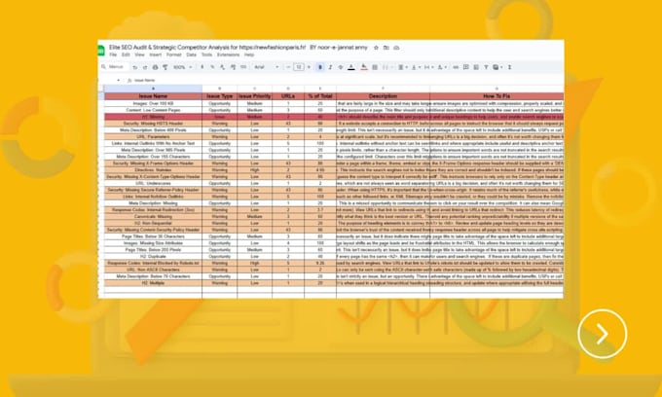Click the Functions sigma icon
This screenshot has width=662, height=397.
[x=509, y=67]
